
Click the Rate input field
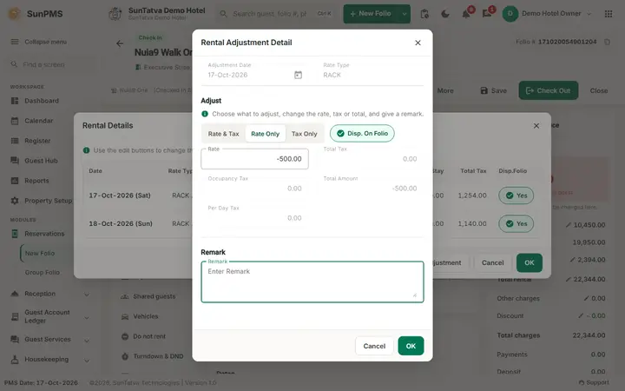(254, 159)
